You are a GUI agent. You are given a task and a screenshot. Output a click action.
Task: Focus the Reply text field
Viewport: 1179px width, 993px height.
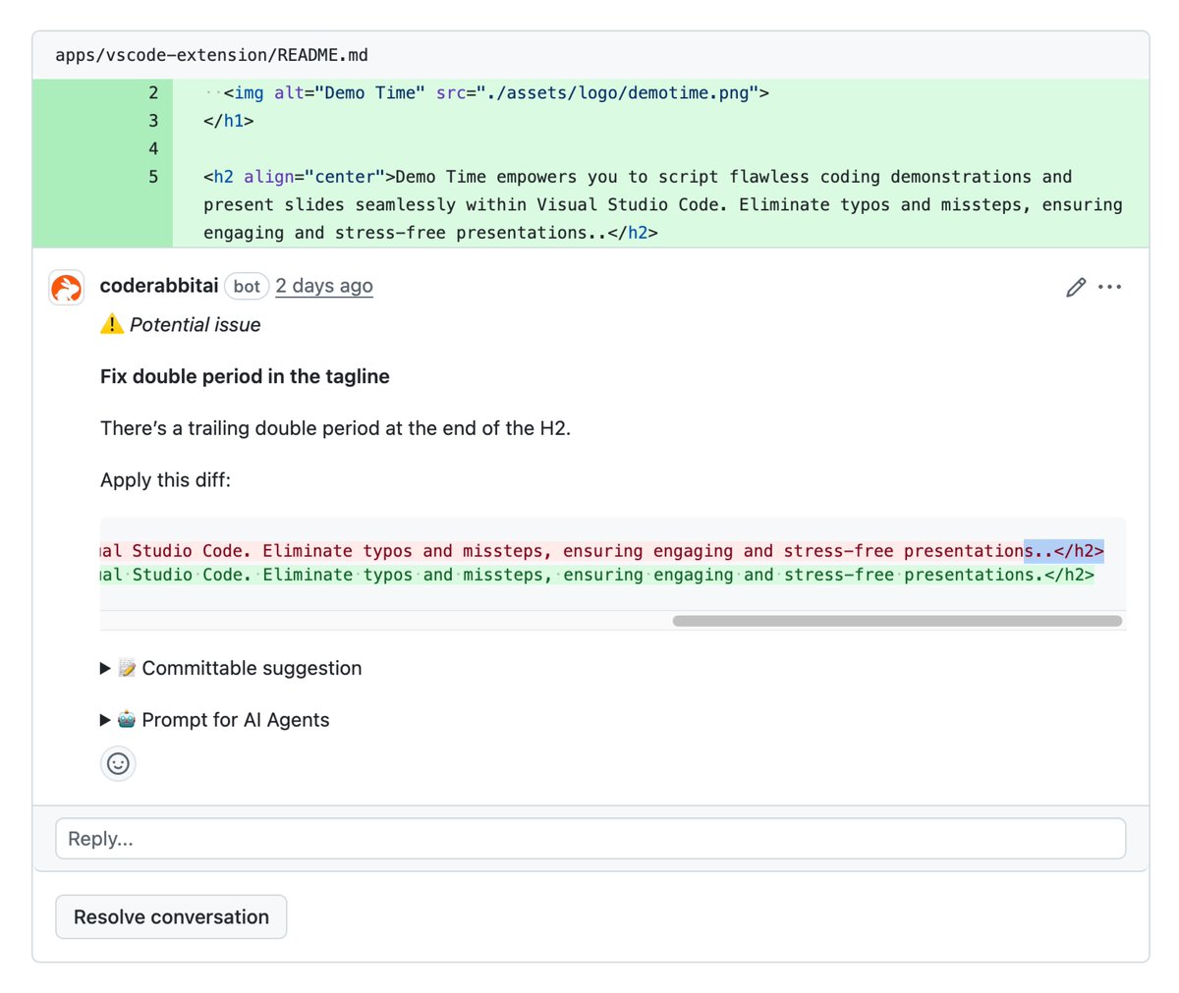pos(590,839)
